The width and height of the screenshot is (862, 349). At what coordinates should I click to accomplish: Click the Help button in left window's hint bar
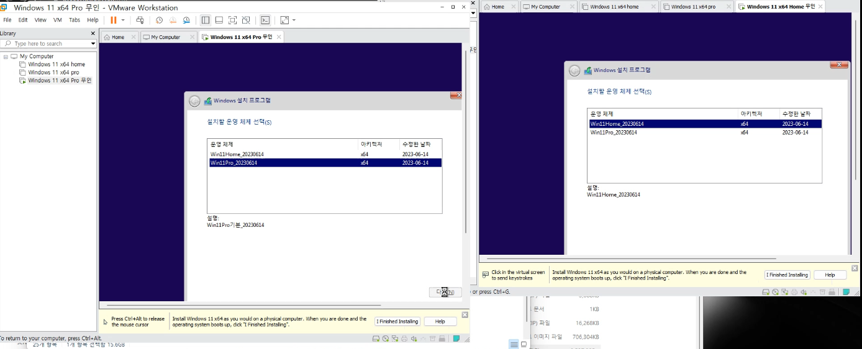[440, 322]
